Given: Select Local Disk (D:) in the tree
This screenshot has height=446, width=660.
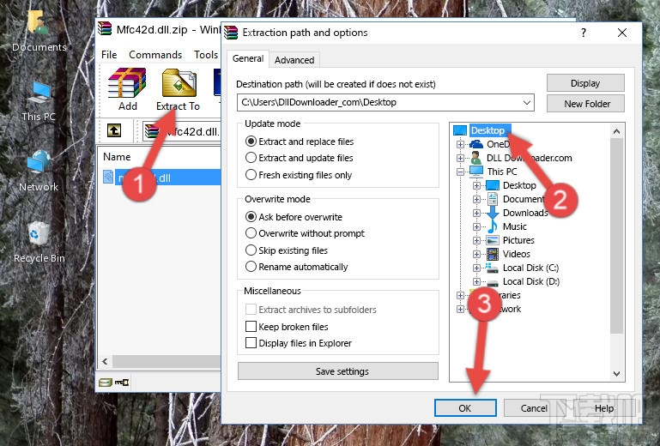Looking at the screenshot, I should pos(530,281).
